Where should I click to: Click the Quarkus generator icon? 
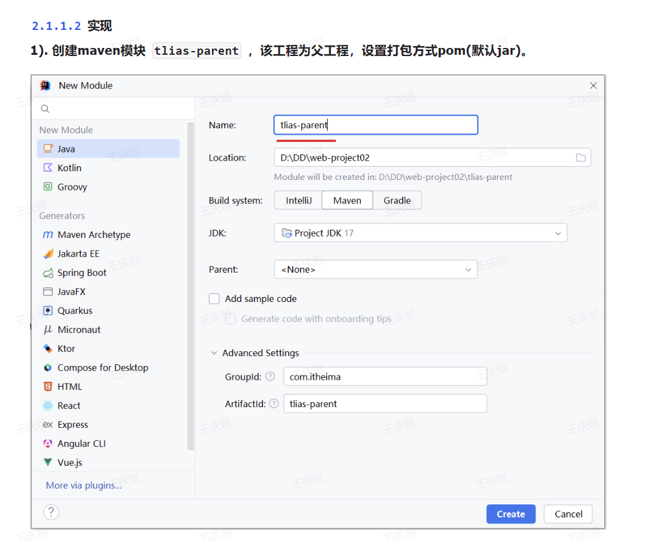pos(48,311)
